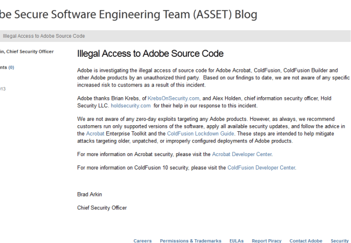Open the Contact Adobe footer link
351x243 pixels.
pos(306,240)
